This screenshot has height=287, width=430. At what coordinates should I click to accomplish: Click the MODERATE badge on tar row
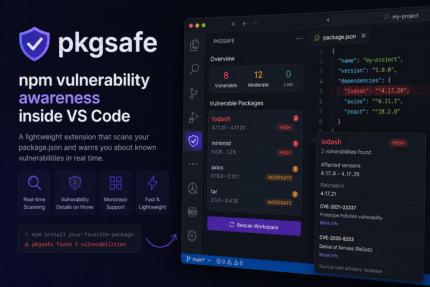pos(279,203)
